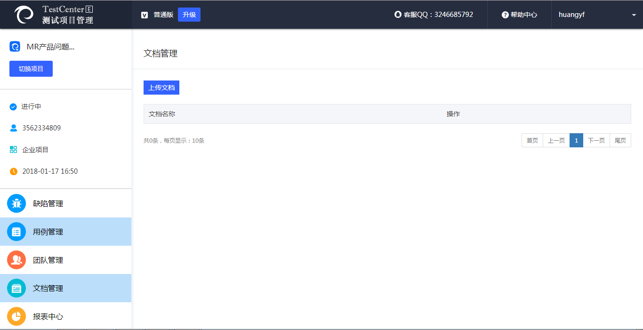Click the 上传文档 button

tap(161, 88)
